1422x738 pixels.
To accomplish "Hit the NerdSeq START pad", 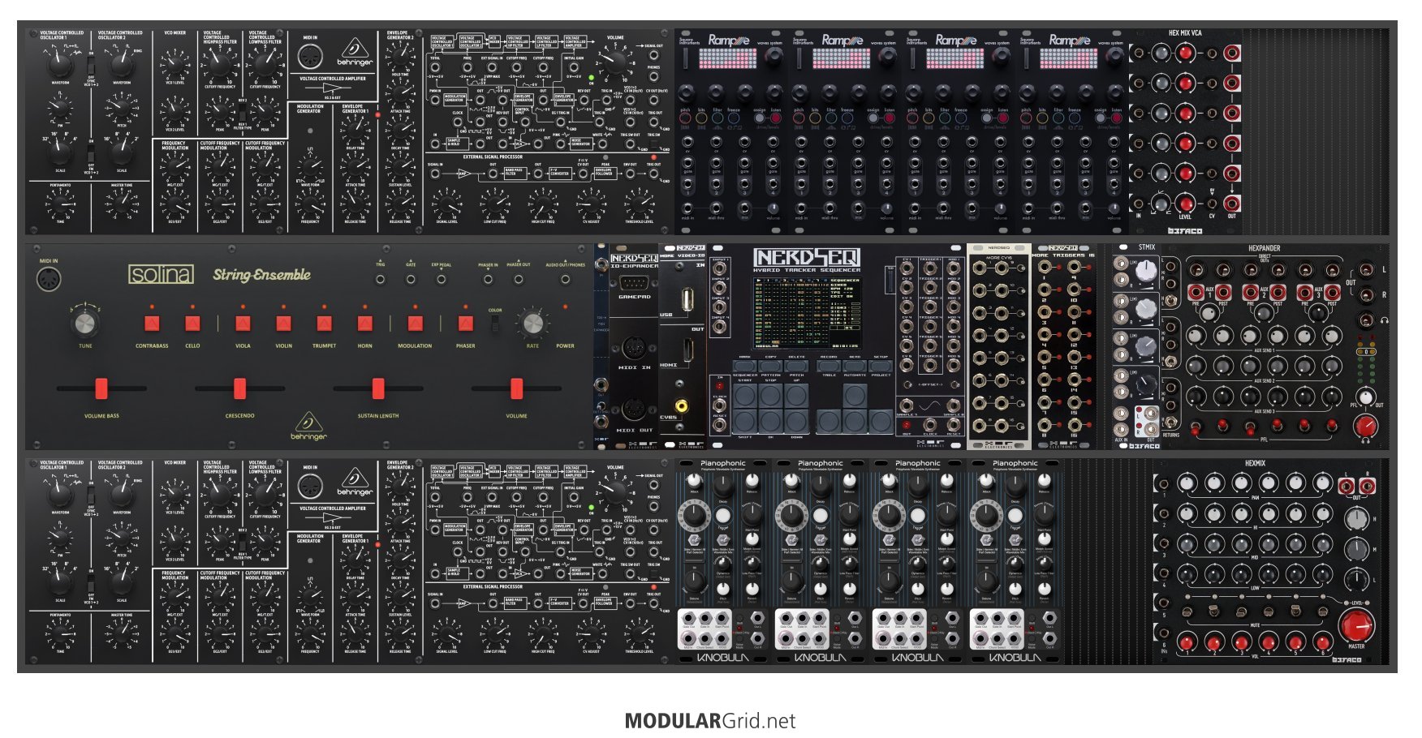I will pyautogui.click(x=744, y=395).
